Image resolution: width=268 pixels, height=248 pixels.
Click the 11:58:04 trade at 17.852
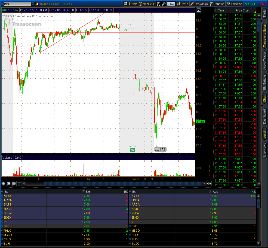coord(235,67)
